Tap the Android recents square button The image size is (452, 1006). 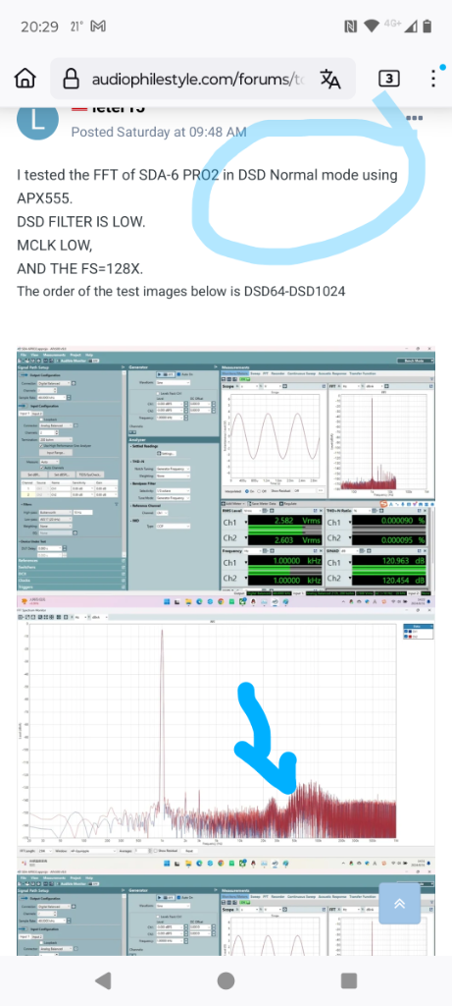tap(349, 980)
